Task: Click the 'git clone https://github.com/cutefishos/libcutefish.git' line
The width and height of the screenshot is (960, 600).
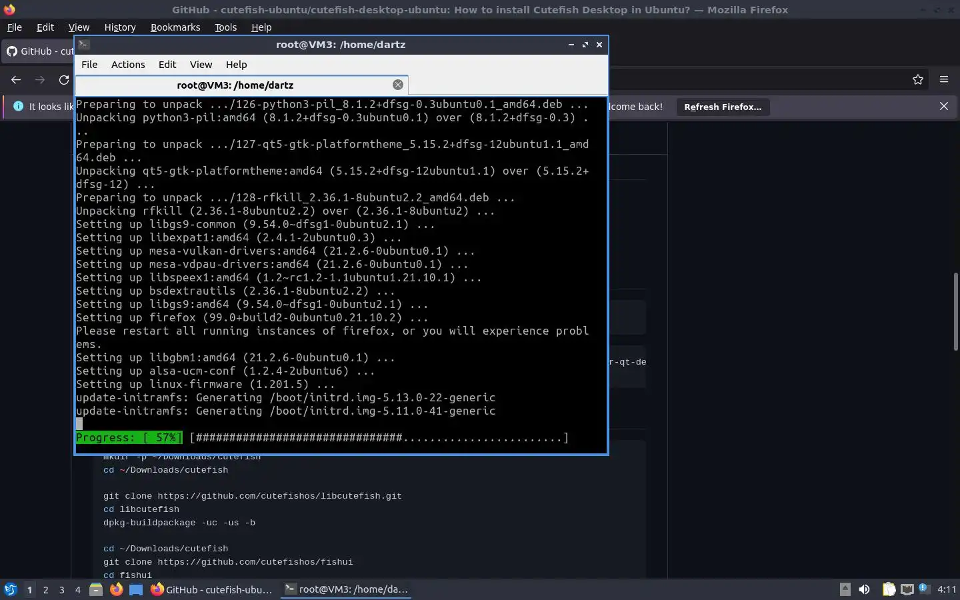Action: (253, 496)
